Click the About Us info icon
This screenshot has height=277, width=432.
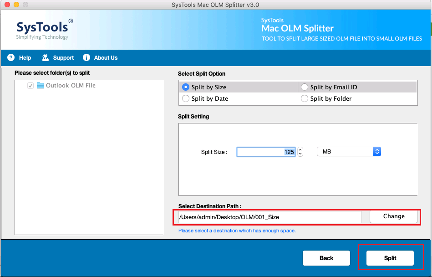(86, 57)
